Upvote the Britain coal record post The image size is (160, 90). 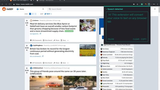coord(27,46)
